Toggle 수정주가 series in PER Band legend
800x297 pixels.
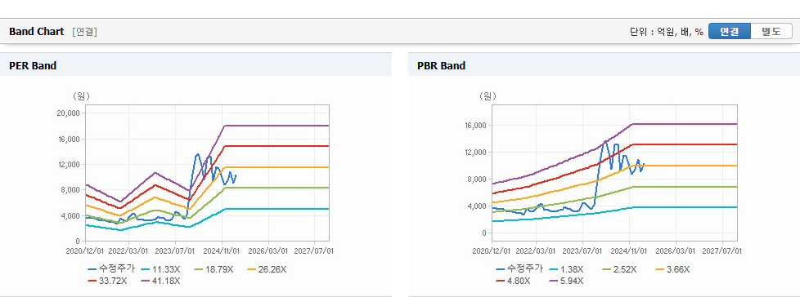point(110,269)
